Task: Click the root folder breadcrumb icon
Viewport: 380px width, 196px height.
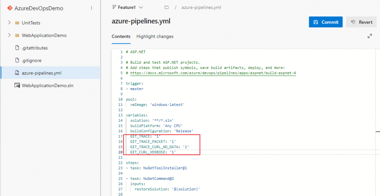Action: [167, 7]
